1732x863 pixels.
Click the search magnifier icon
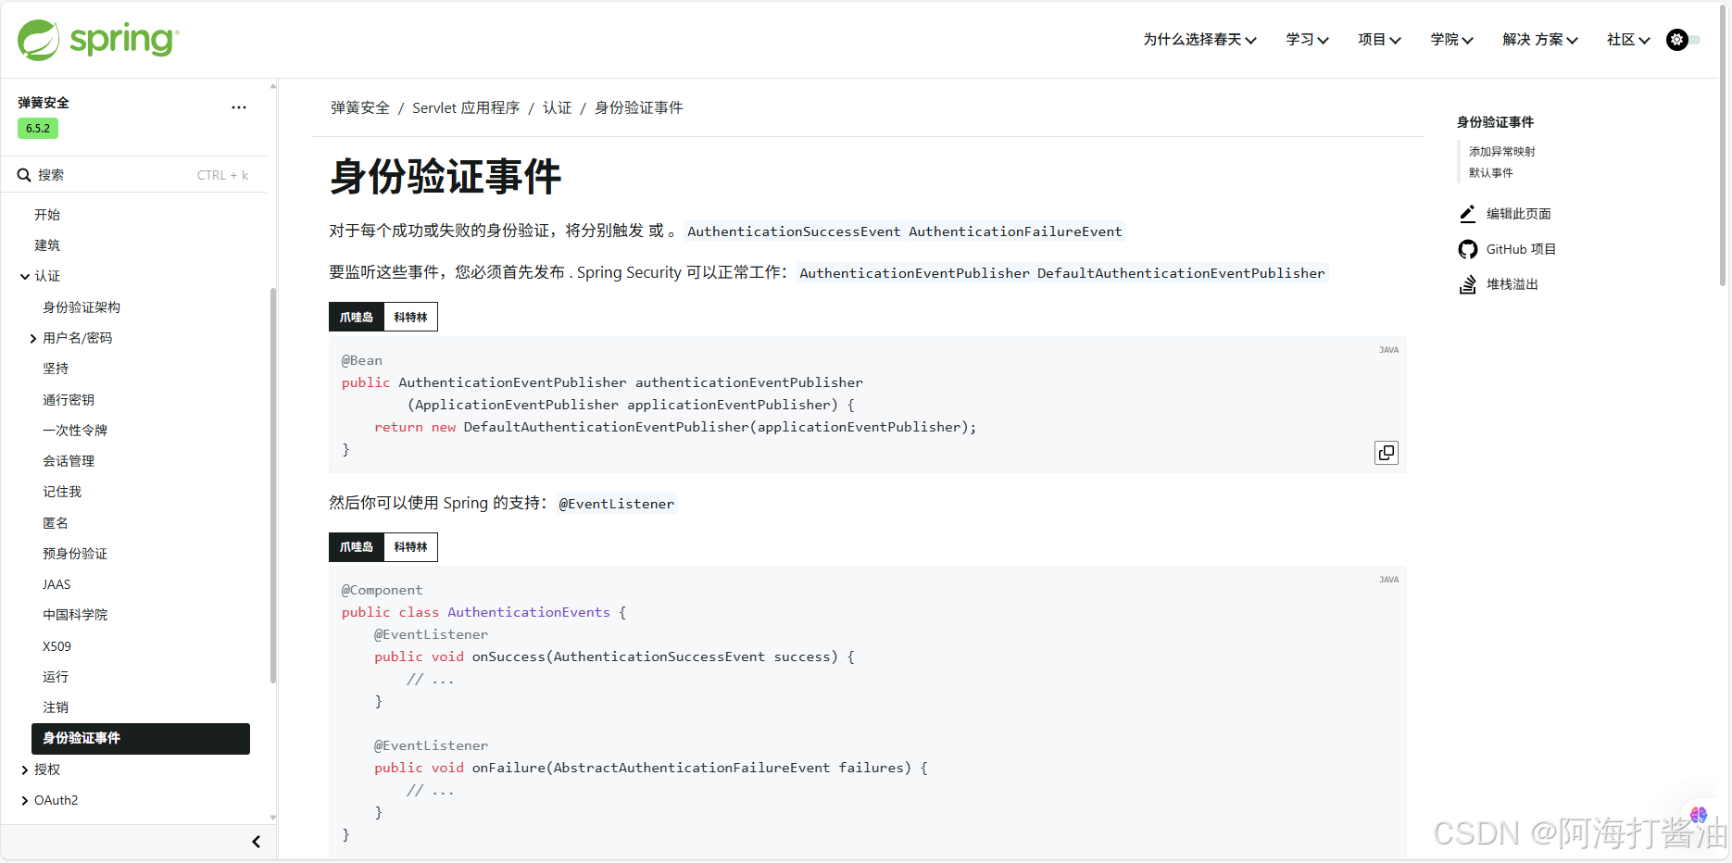24,175
